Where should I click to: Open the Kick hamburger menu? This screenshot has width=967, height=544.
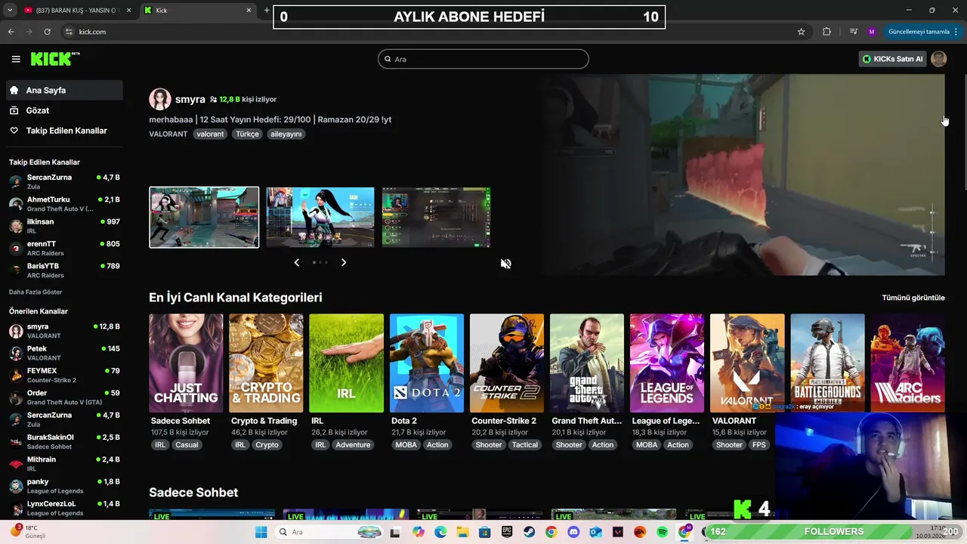[x=16, y=59]
